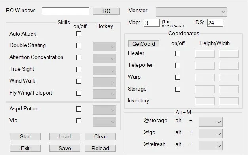Click into the Map value field
Image resolution: width=248 pixels, height=155 pixels.
click(x=152, y=23)
